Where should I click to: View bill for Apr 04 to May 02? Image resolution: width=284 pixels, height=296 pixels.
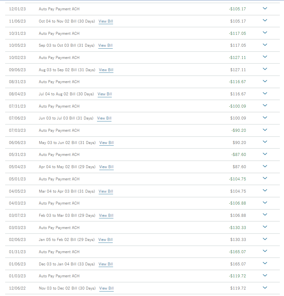[106, 167]
